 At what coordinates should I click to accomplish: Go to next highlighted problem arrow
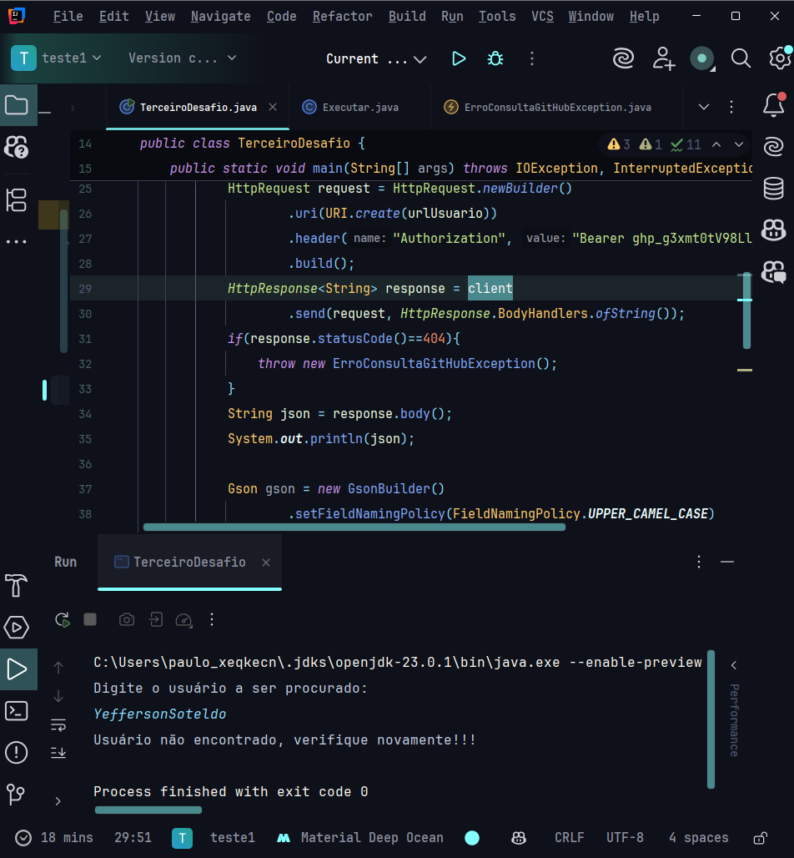(x=739, y=144)
